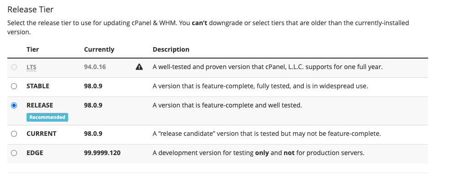Select the EDGE tier radio button
This screenshot has height=177, width=473.
(x=14, y=153)
